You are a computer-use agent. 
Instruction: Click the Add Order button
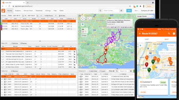tap(93, 71)
